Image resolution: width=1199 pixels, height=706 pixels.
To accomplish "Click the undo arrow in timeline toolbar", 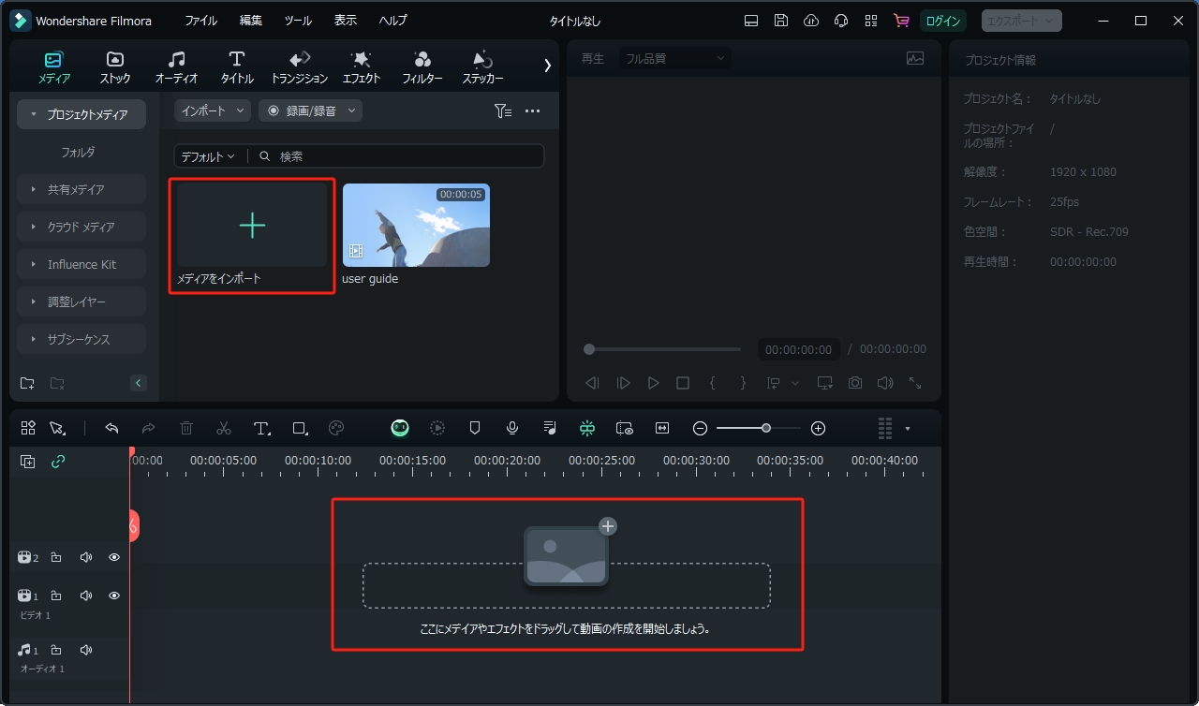I will 111,429.
